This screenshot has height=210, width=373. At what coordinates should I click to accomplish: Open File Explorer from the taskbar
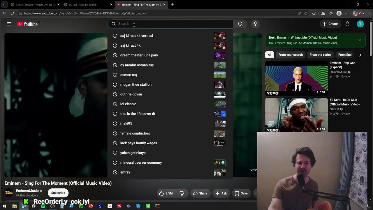(x=14, y=206)
